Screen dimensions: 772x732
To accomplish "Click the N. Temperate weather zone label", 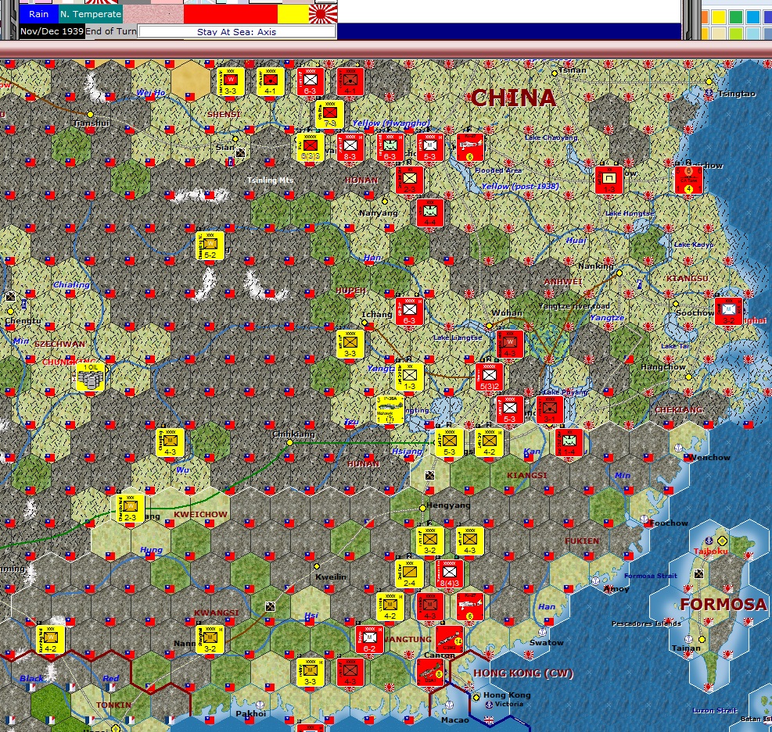I will pyautogui.click(x=91, y=14).
